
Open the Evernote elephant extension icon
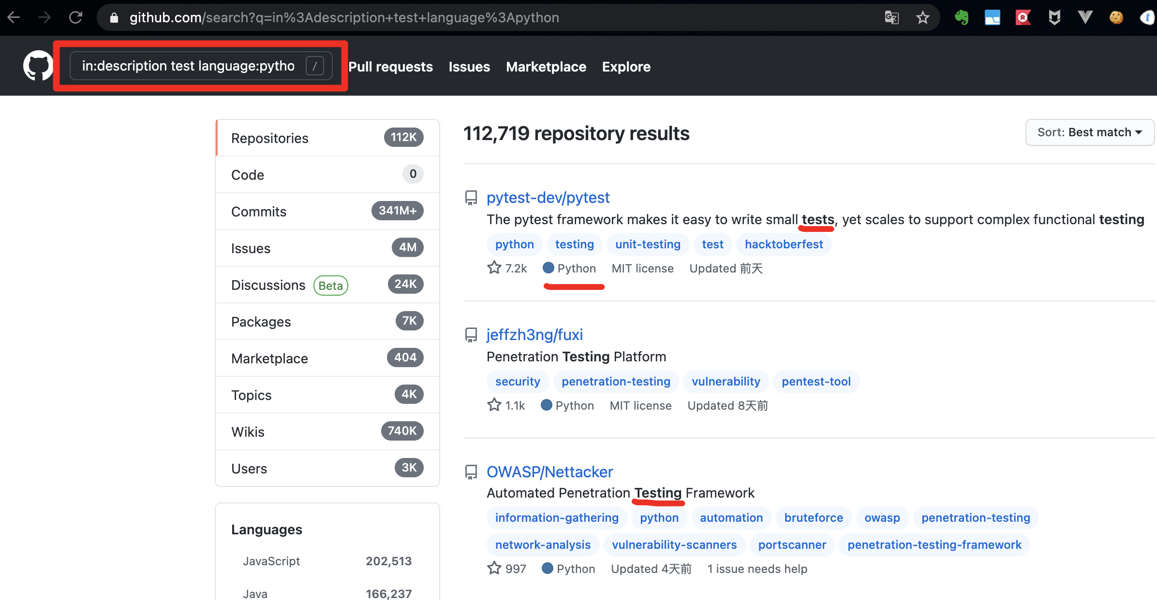(962, 18)
